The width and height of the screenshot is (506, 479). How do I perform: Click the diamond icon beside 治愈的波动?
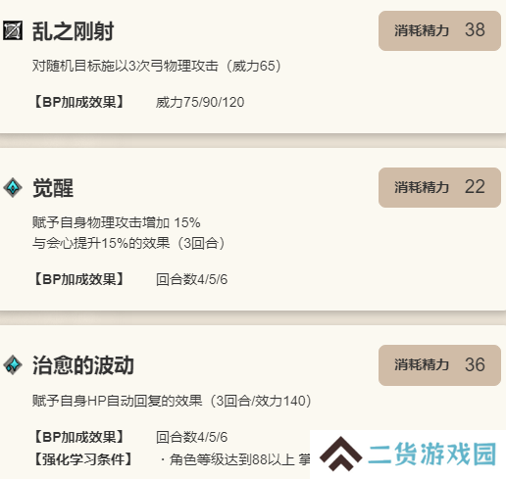click(13, 365)
